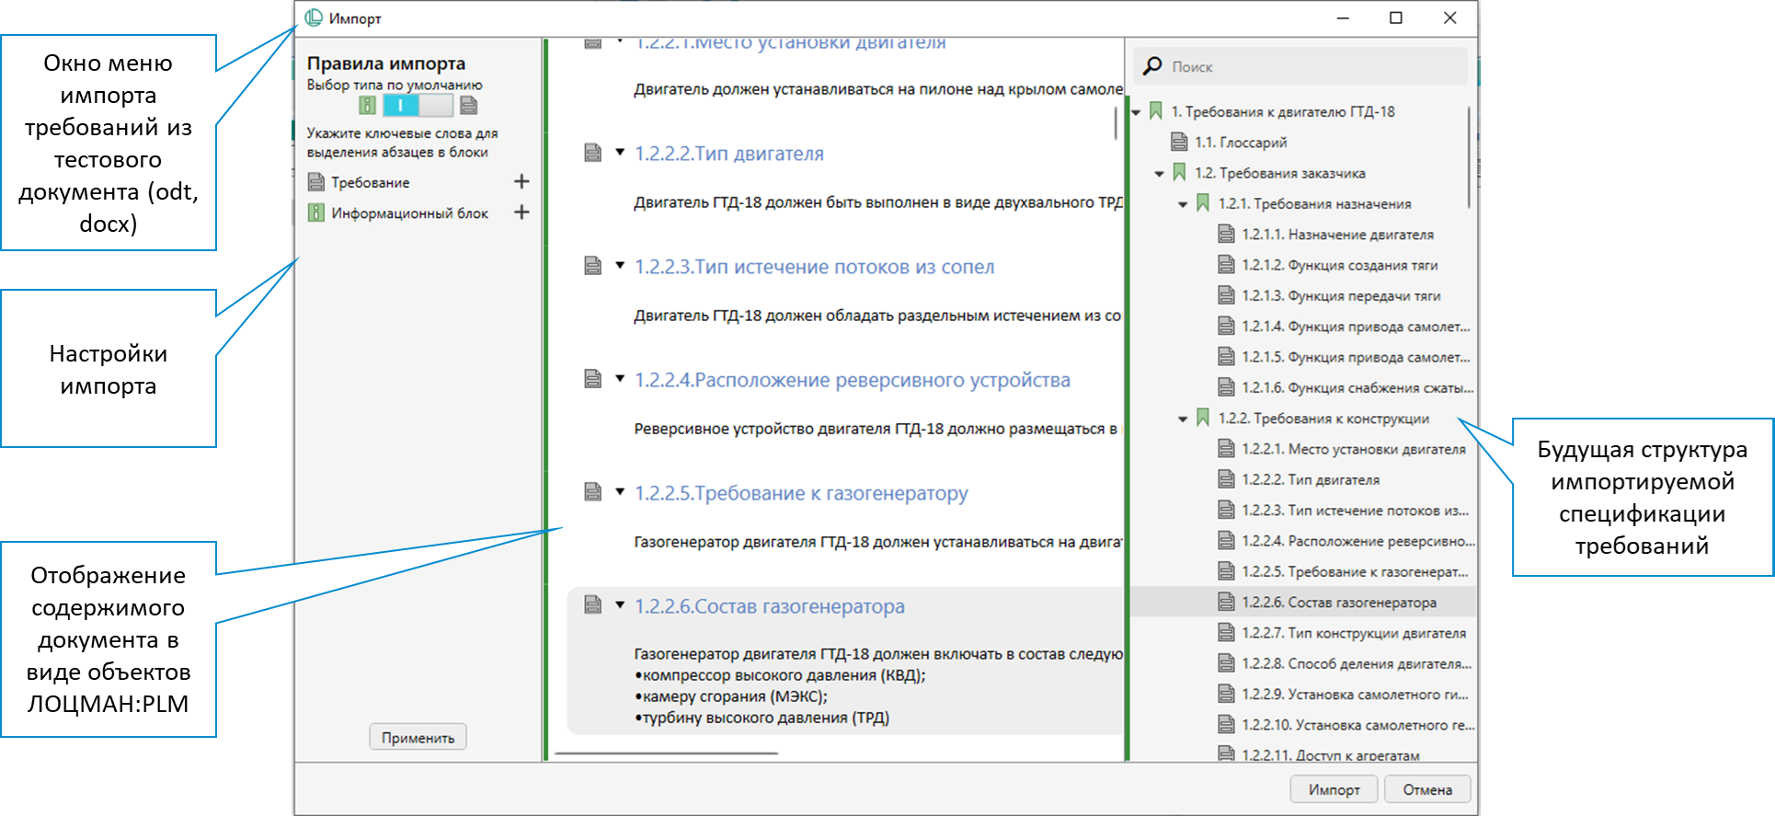Collapse the 1.2. Требования заказчика tree node
The image size is (1775, 816).
coord(1159,173)
